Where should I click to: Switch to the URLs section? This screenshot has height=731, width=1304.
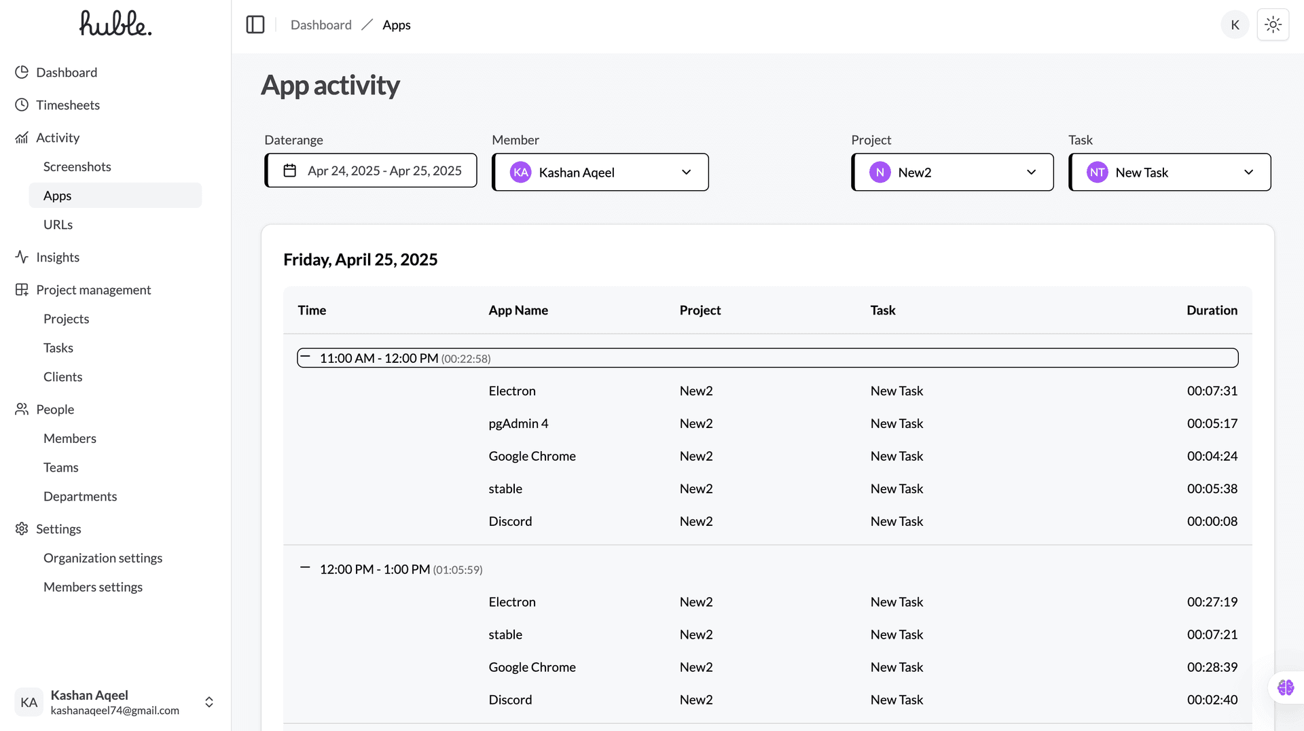coord(57,224)
